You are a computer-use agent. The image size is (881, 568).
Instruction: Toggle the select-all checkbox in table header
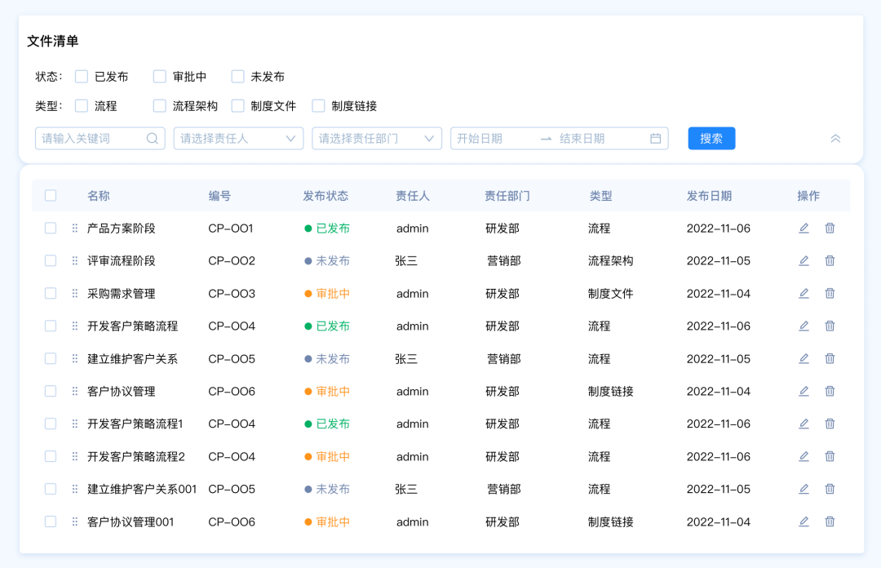[x=51, y=196]
